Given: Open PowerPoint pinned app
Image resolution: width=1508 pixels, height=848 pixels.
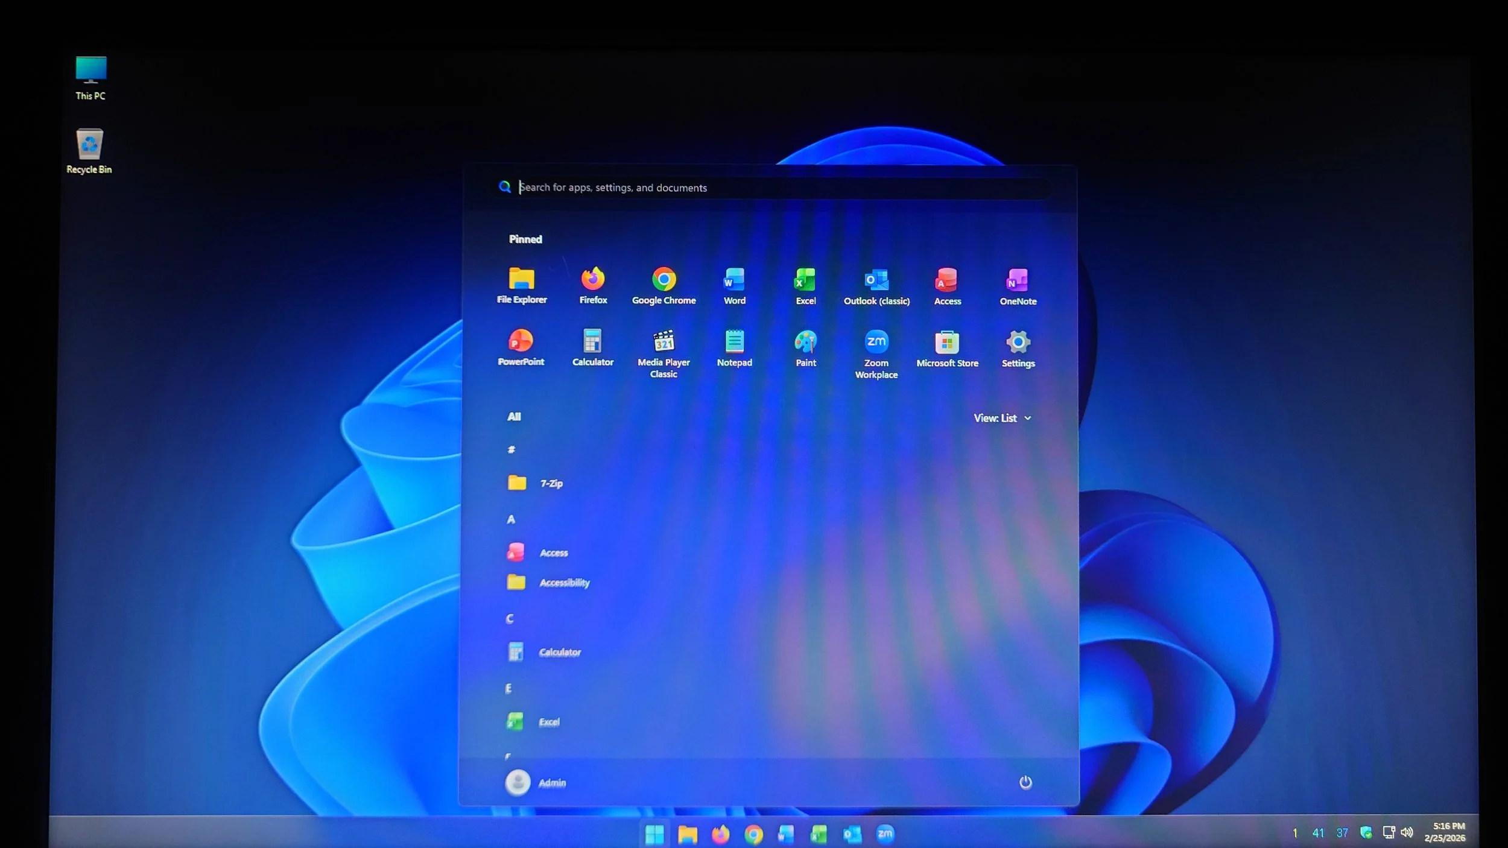Looking at the screenshot, I should pos(521,343).
